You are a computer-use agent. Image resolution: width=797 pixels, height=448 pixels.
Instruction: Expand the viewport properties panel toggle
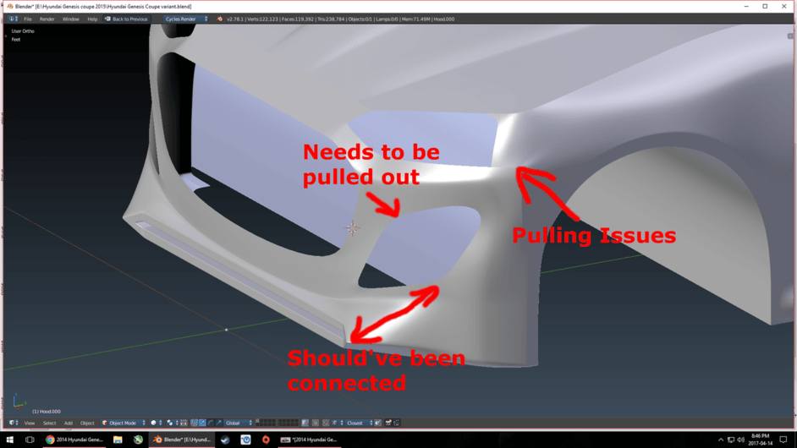[x=790, y=36]
